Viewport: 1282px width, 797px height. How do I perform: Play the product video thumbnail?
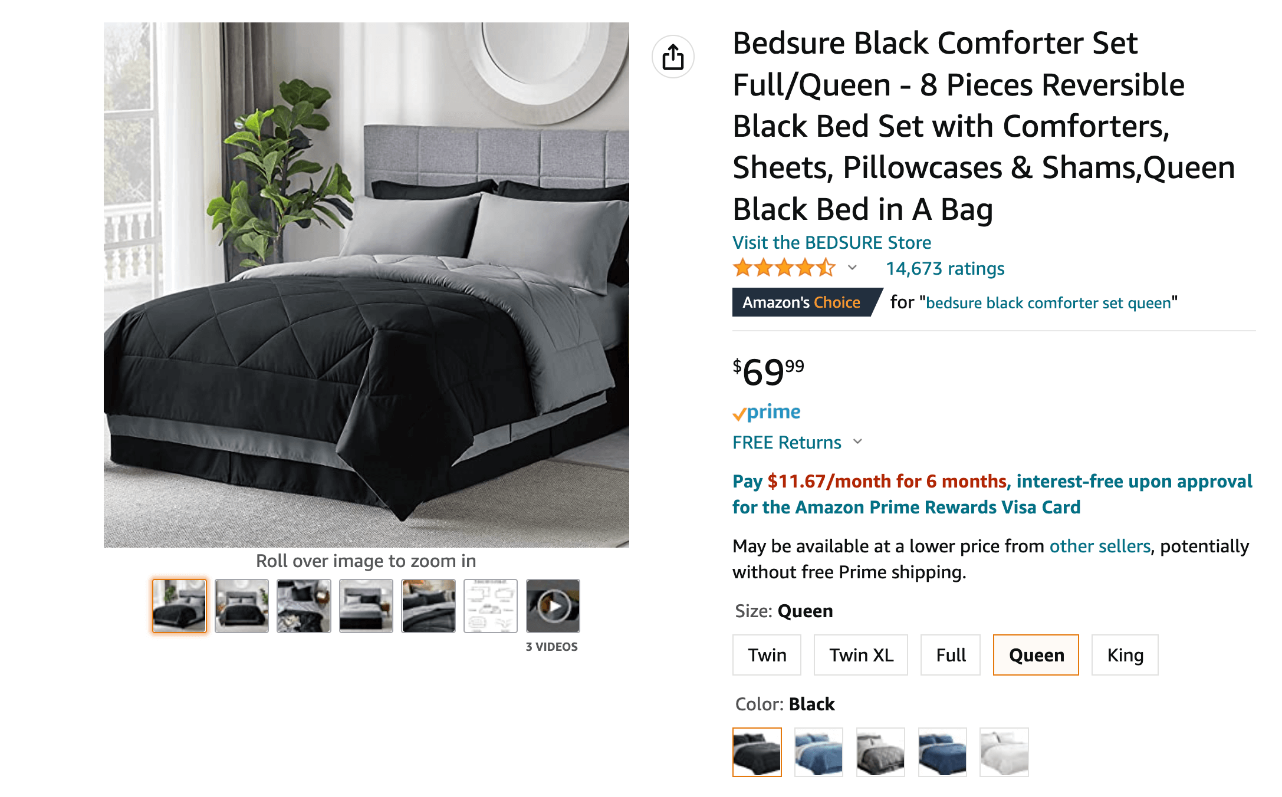point(552,605)
